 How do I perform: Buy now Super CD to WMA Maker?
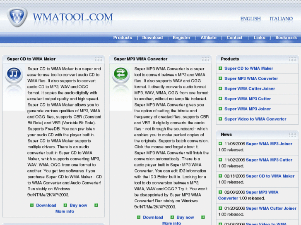78,205
